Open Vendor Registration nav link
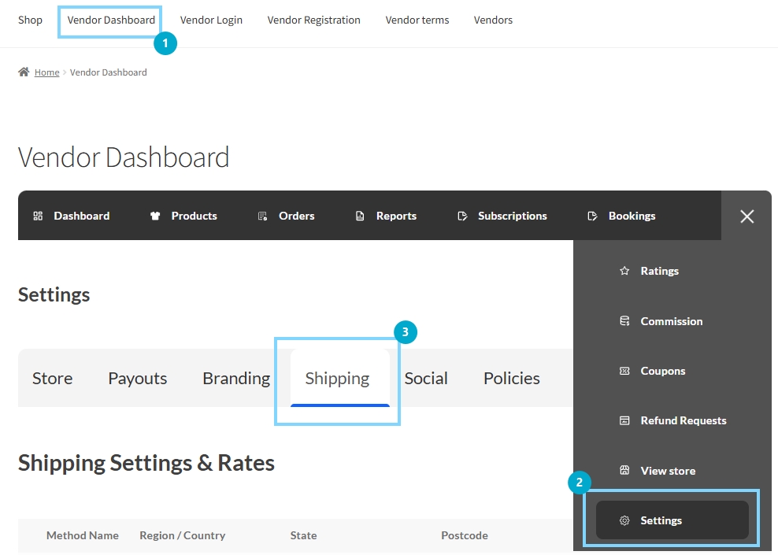Image resolution: width=778 pixels, height=555 pixels. [x=313, y=20]
